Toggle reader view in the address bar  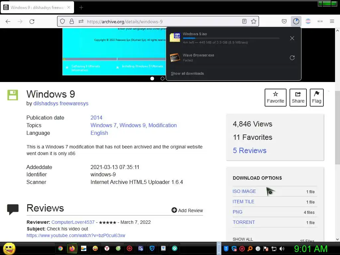[x=244, y=21]
